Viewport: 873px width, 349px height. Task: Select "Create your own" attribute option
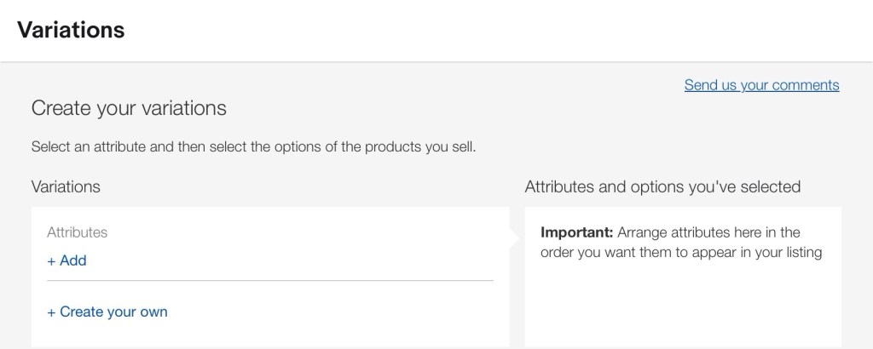[107, 312]
